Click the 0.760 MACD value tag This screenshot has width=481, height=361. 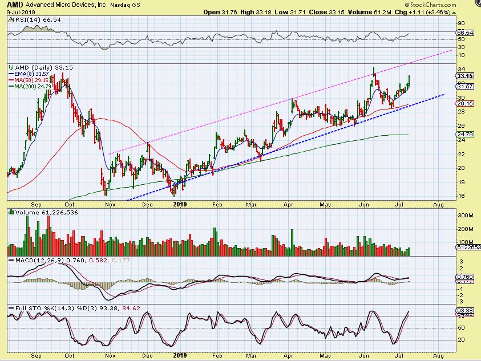click(x=465, y=277)
